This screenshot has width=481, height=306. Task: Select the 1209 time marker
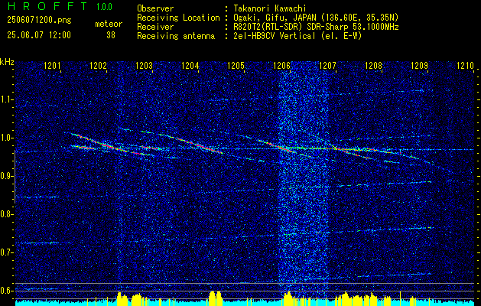click(419, 66)
